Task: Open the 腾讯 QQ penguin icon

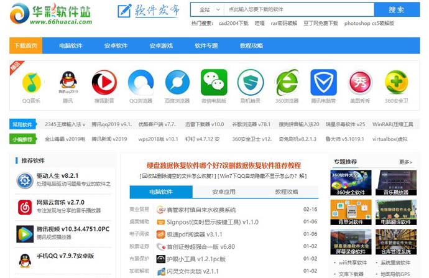Action: [68, 82]
